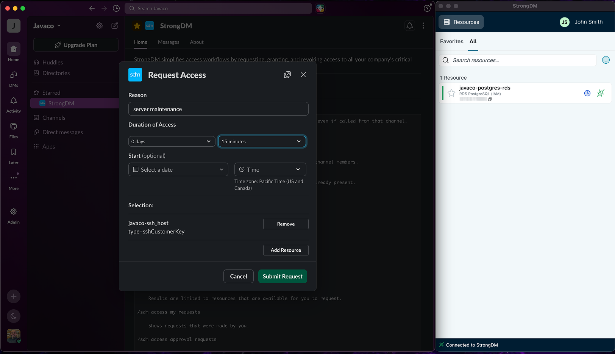Compose a new message in Slack
This screenshot has width=615, height=354.
click(115, 25)
